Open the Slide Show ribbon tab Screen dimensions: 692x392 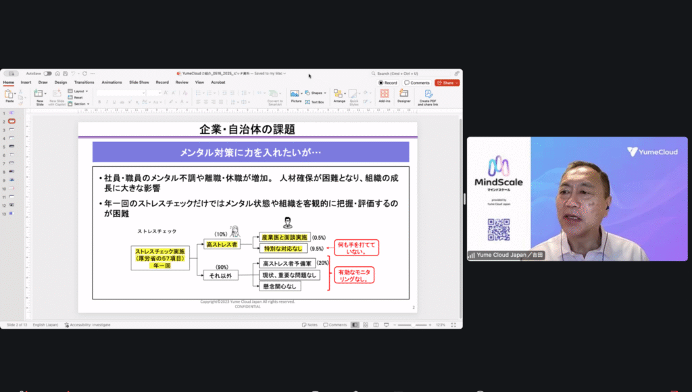[x=139, y=82]
